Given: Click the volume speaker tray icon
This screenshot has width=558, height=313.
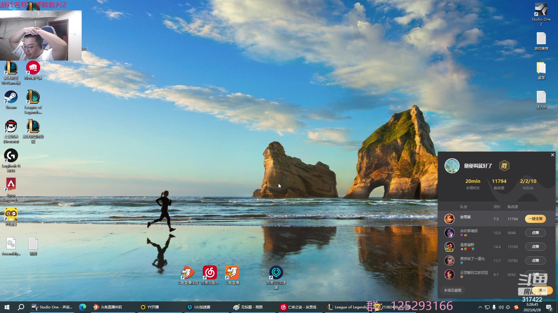Looking at the screenshot, I should click(501, 307).
